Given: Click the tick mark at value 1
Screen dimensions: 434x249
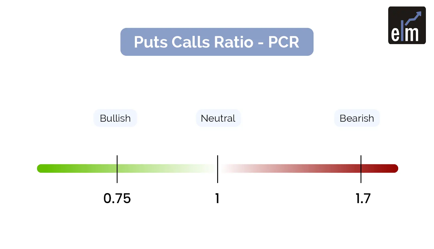Looking at the screenshot, I should click(x=218, y=169).
